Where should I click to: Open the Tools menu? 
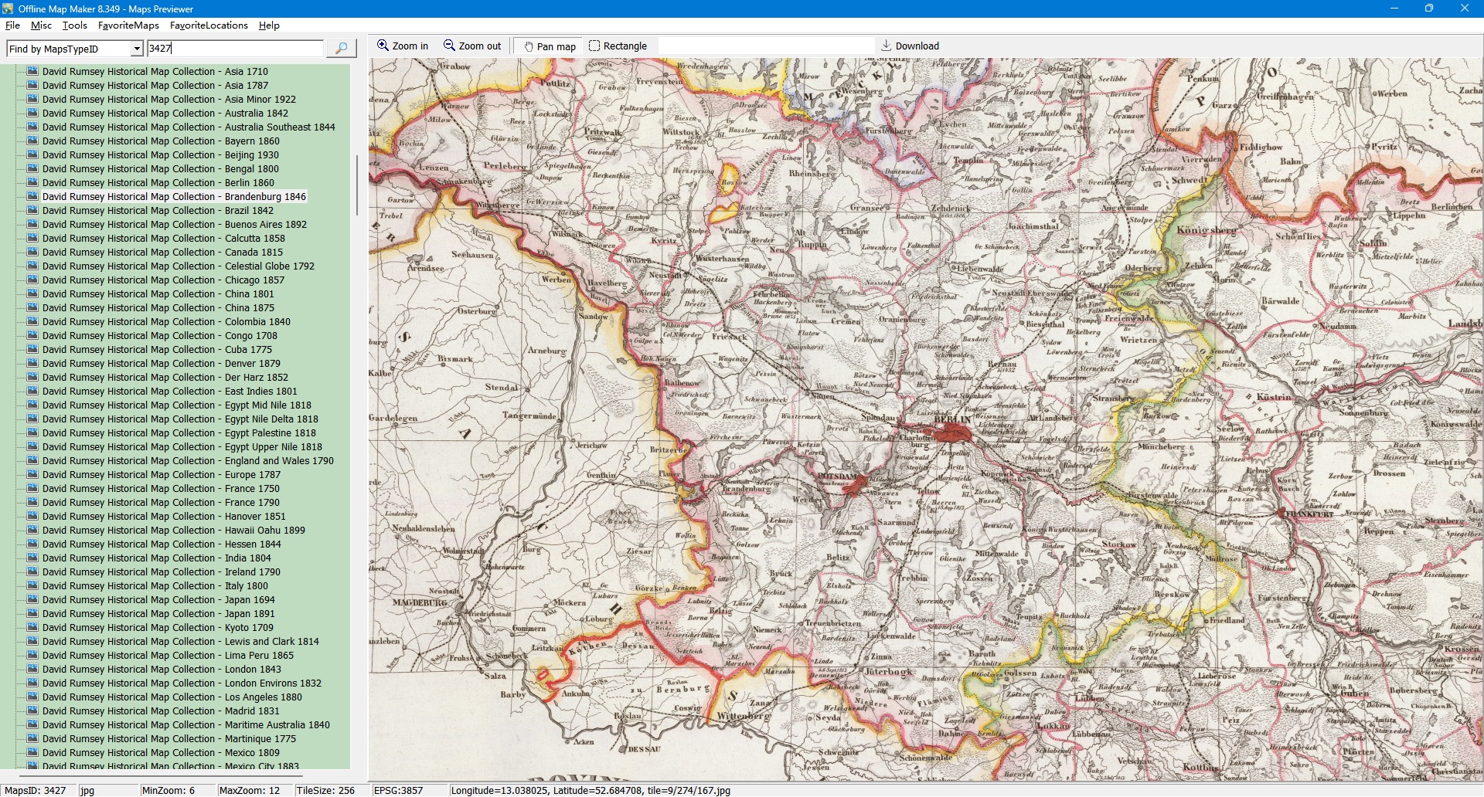click(x=74, y=25)
